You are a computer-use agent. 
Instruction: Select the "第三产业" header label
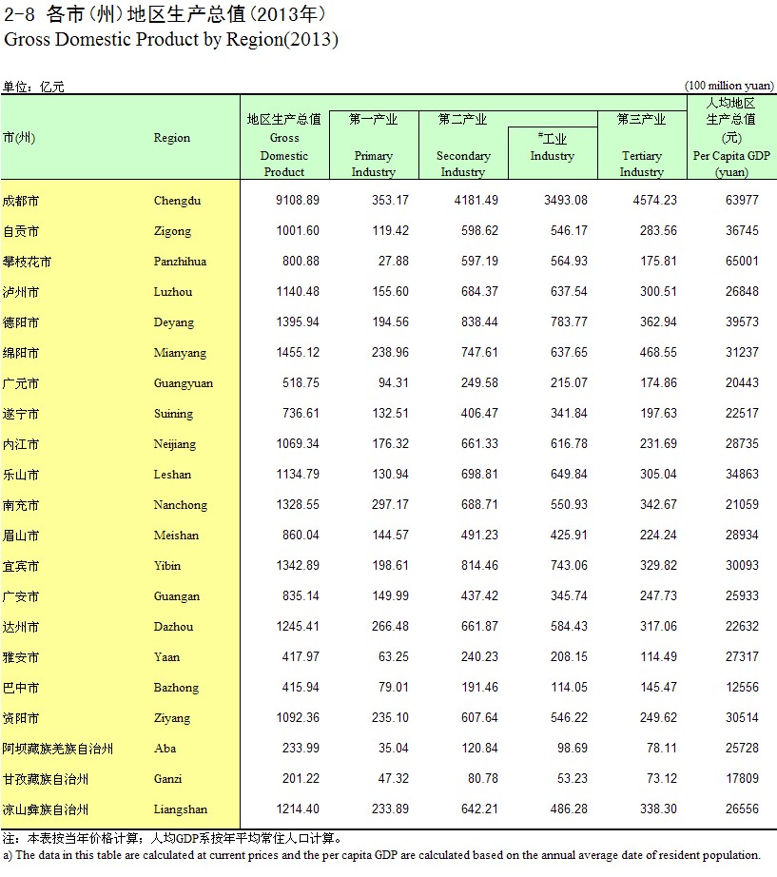642,119
